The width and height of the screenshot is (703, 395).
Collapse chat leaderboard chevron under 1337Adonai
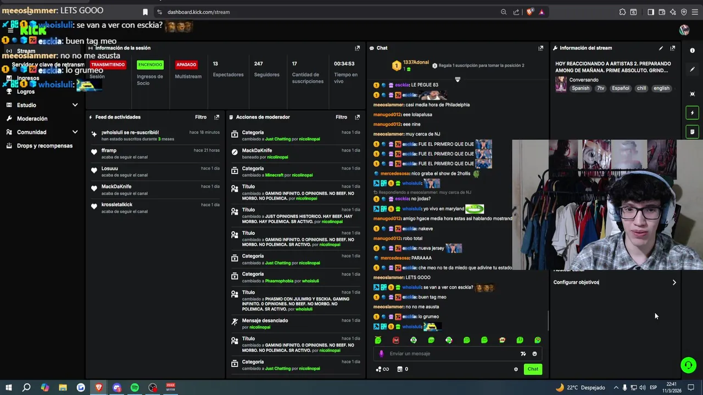[457, 80]
